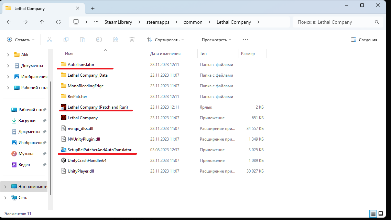392x220 pixels.
Task: Close the Lethal Company tab
Action: (x=77, y=8)
